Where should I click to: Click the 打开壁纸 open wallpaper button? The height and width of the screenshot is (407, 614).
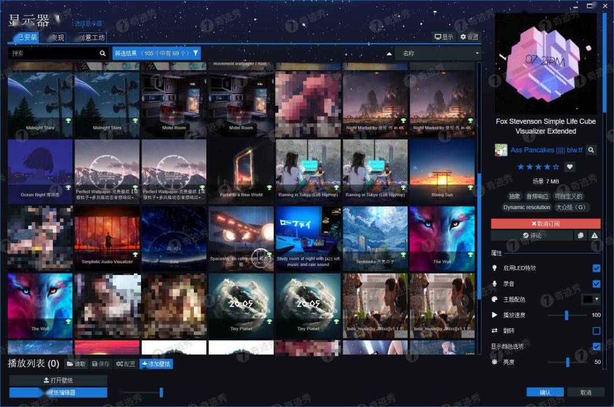coord(59,379)
